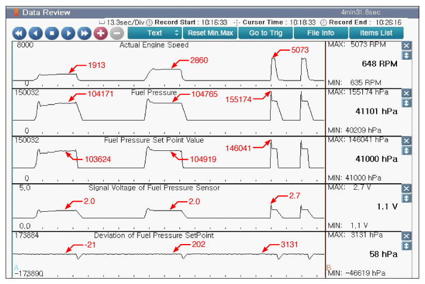Screen dimensions: 425x284
Task: Zoom in with the red plus icon
Action: 100,33
